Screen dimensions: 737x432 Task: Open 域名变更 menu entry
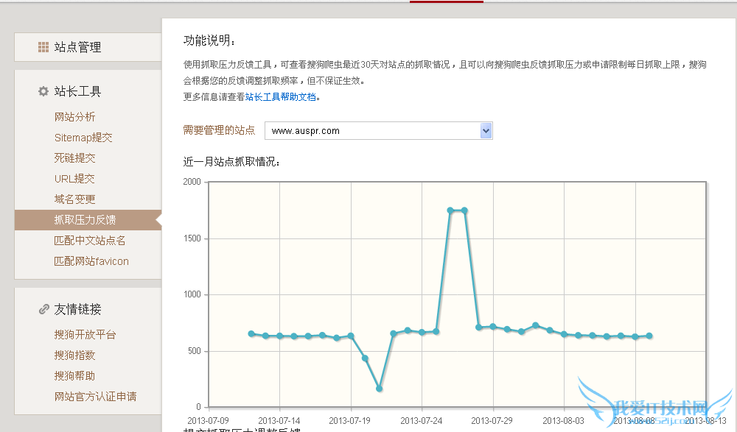tap(74, 199)
